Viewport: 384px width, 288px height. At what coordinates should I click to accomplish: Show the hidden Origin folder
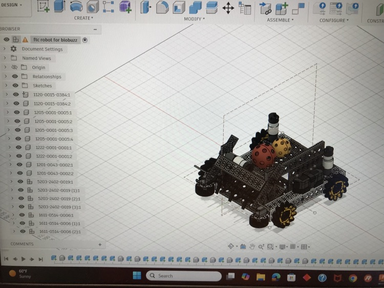[x=14, y=67]
